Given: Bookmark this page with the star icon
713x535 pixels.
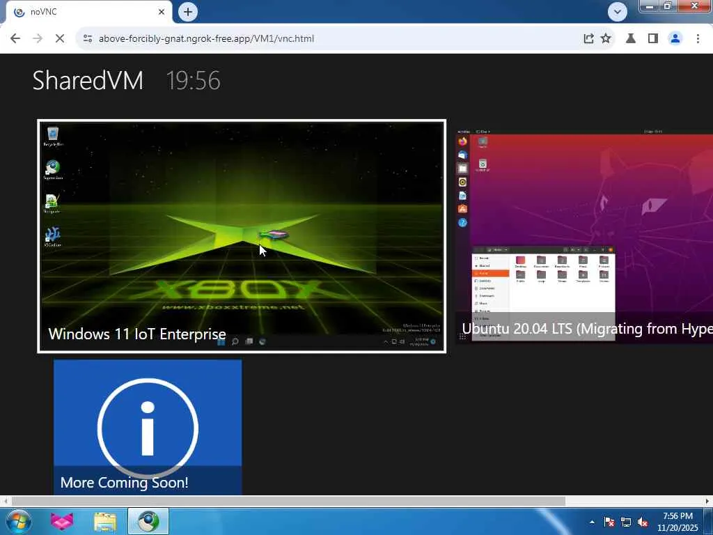Looking at the screenshot, I should 606,39.
